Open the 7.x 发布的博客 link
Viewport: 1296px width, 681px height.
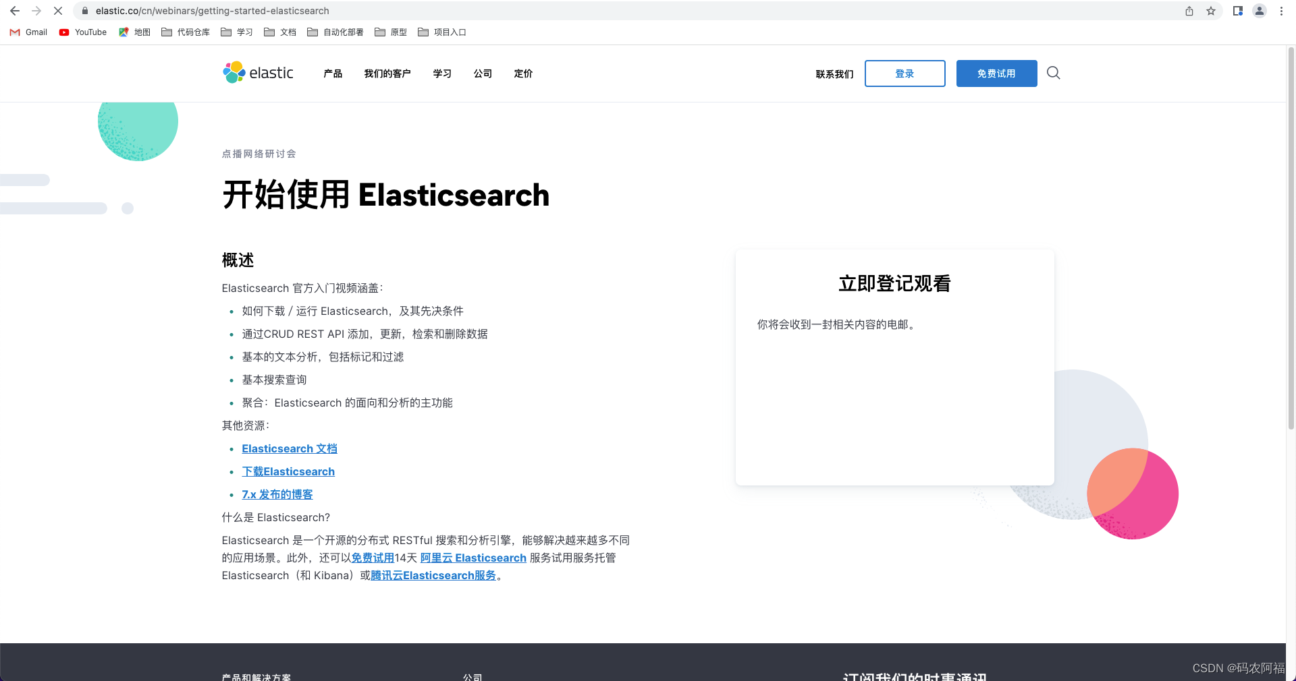[277, 494]
